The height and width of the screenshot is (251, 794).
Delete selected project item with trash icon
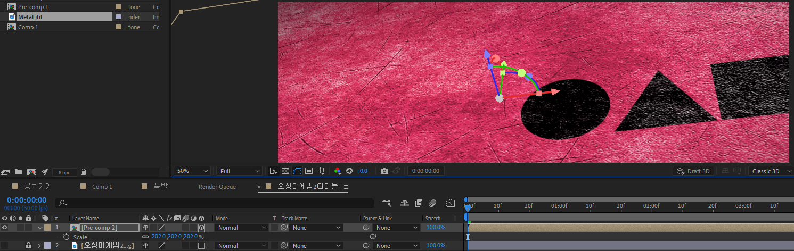pos(83,172)
